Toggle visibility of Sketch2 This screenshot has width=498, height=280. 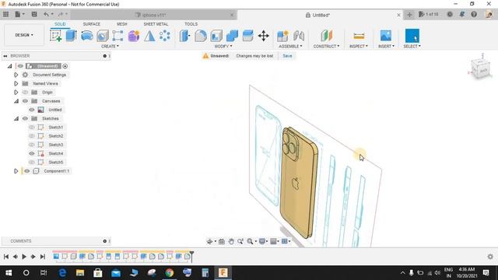(x=31, y=136)
